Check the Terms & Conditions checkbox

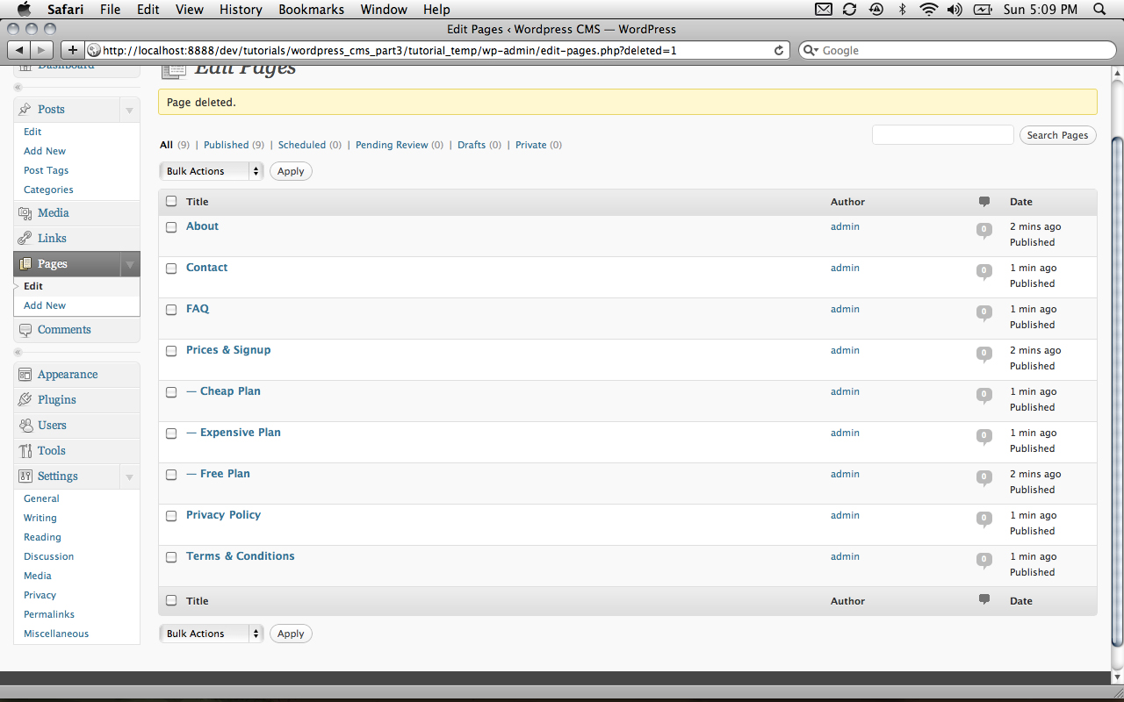click(x=171, y=557)
